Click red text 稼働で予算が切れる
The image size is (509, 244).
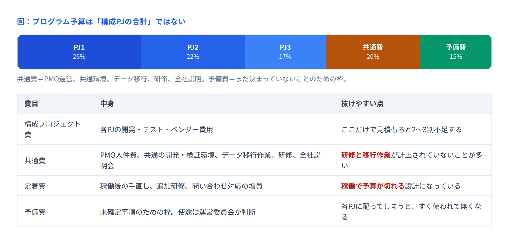(373, 186)
